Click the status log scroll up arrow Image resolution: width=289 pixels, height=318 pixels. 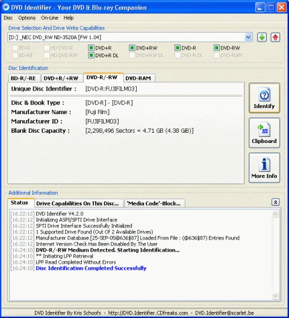(275, 214)
